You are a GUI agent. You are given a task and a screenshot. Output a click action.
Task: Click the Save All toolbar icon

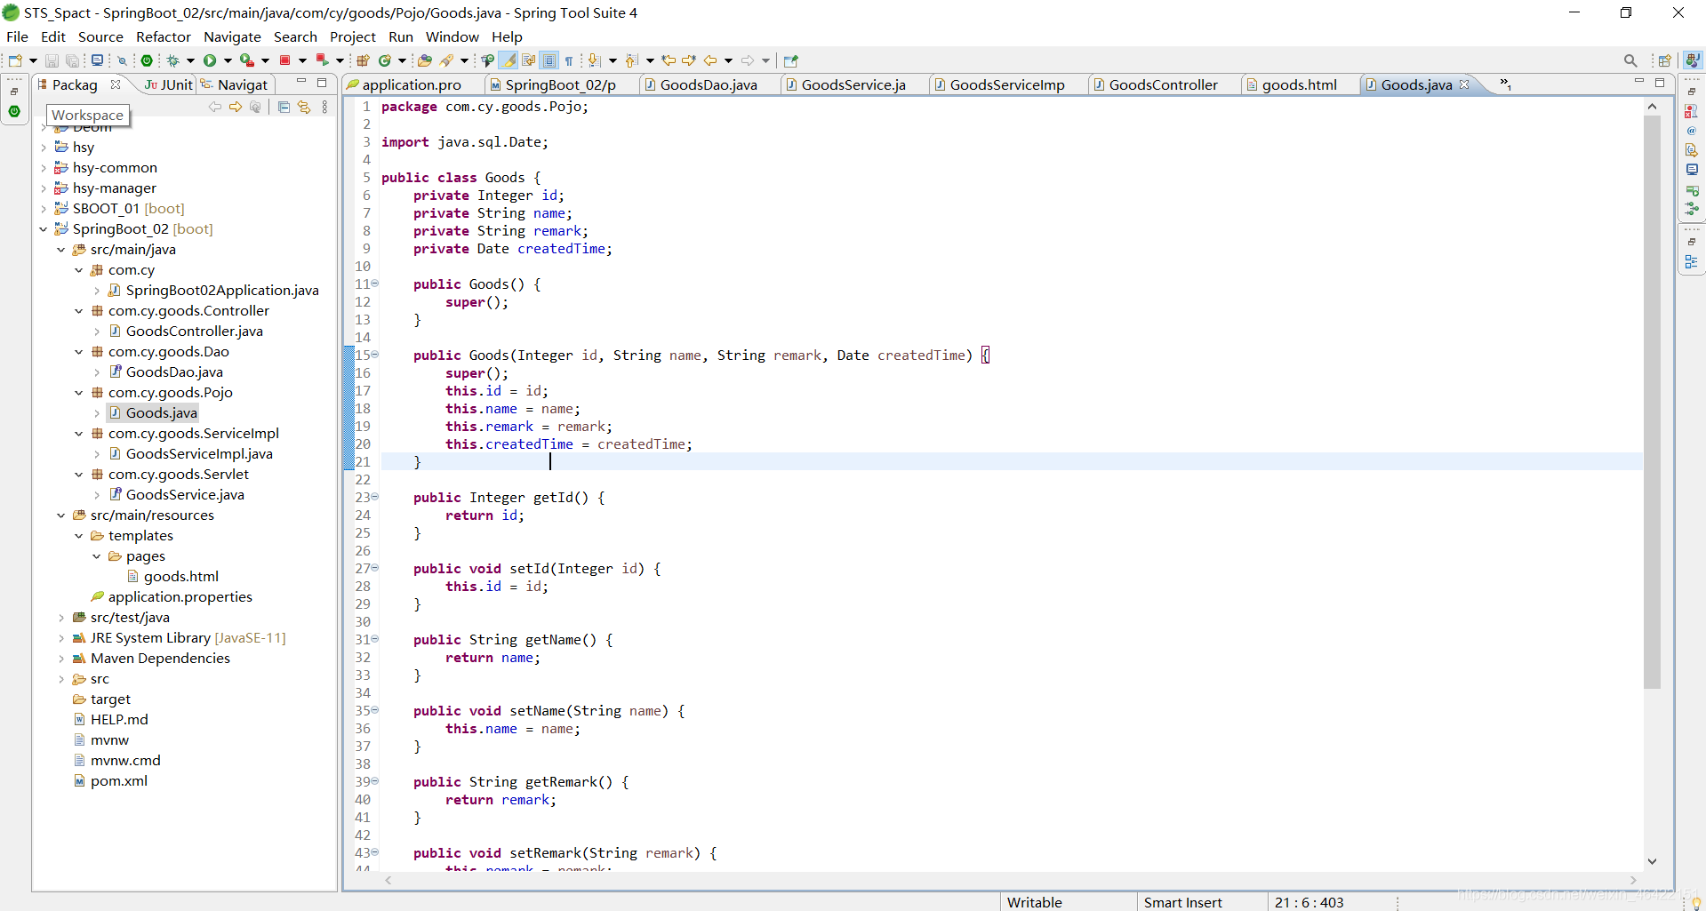[x=73, y=60]
